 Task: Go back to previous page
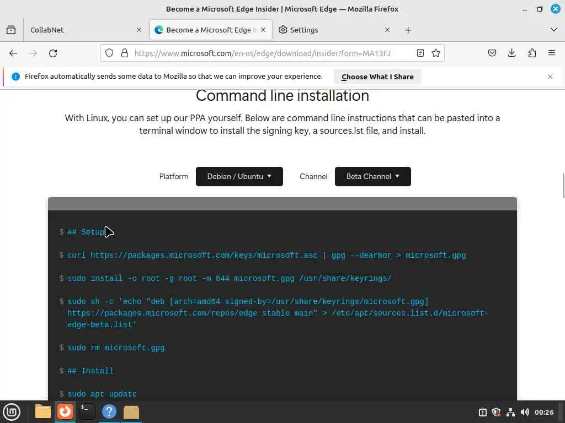[x=13, y=53]
